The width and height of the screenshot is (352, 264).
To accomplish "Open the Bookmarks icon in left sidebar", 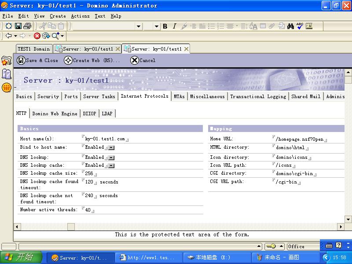I will (x=6, y=61).
